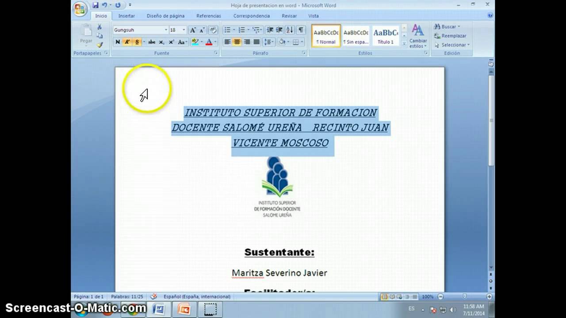
Task: Toggle strikethrough formatting
Action: (152, 42)
